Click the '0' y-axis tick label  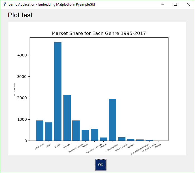[26, 141]
